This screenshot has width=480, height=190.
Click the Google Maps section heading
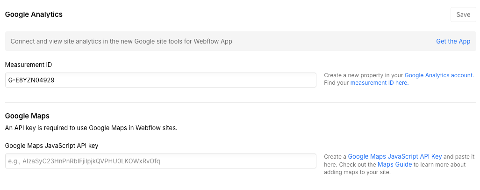click(27, 116)
